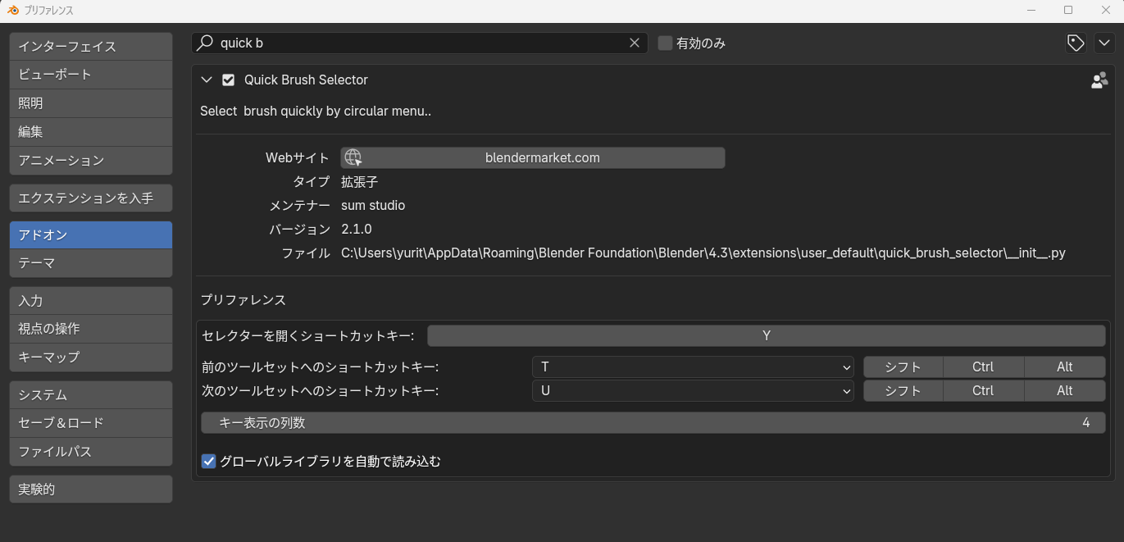Toggle the 有効のみ checkbox
Screen dimensions: 1124x542
click(x=666, y=43)
